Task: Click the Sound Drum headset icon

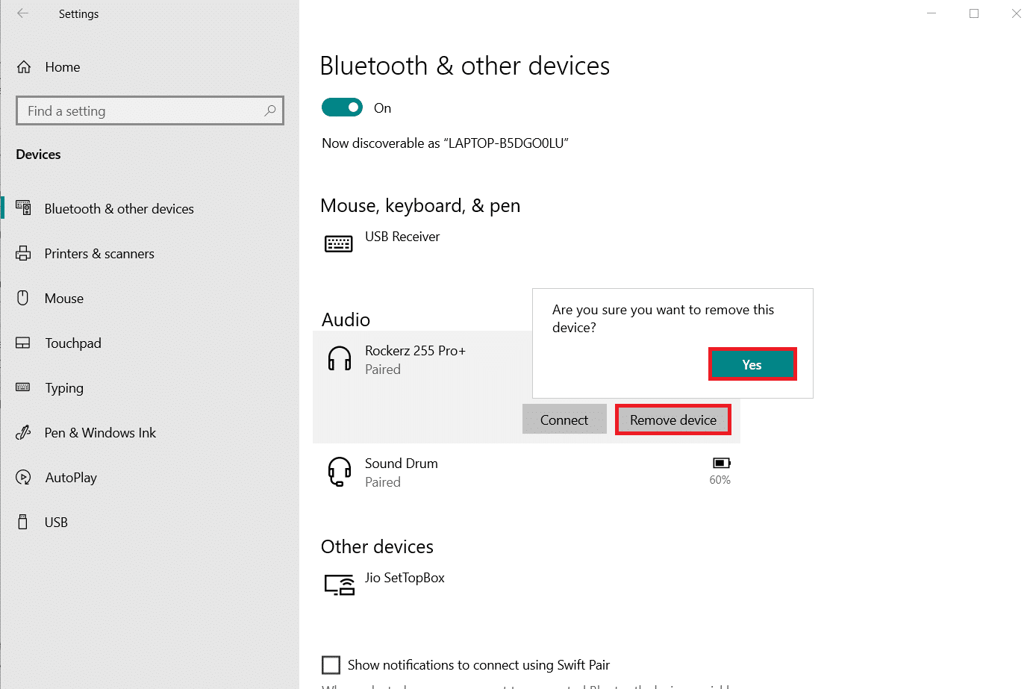Action: tap(340, 472)
